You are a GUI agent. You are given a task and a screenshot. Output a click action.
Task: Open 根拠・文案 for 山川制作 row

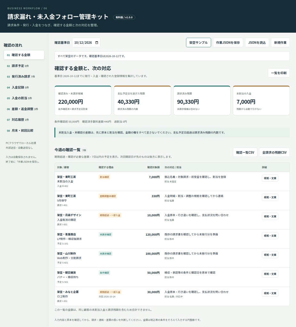[270, 255]
